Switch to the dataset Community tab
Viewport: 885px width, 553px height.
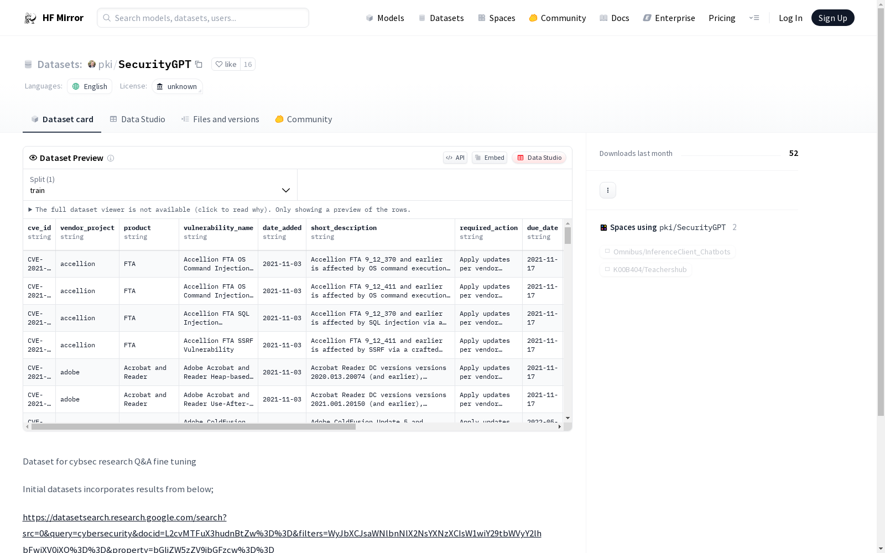pyautogui.click(x=304, y=119)
